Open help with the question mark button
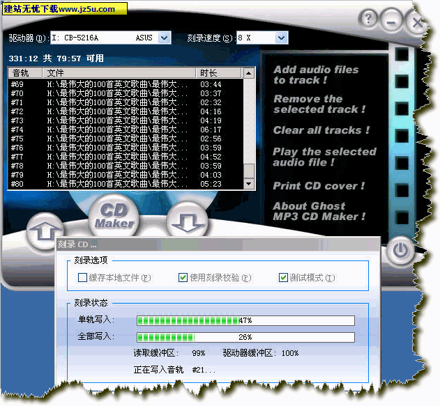440x406 pixels. point(370,19)
